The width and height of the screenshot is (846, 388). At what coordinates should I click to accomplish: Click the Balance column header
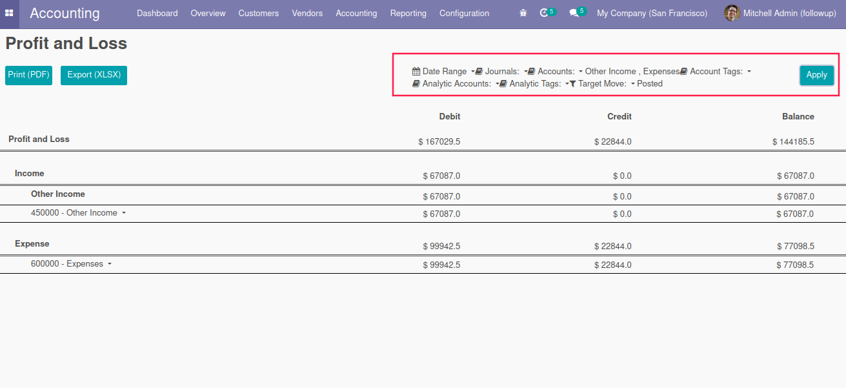798,116
